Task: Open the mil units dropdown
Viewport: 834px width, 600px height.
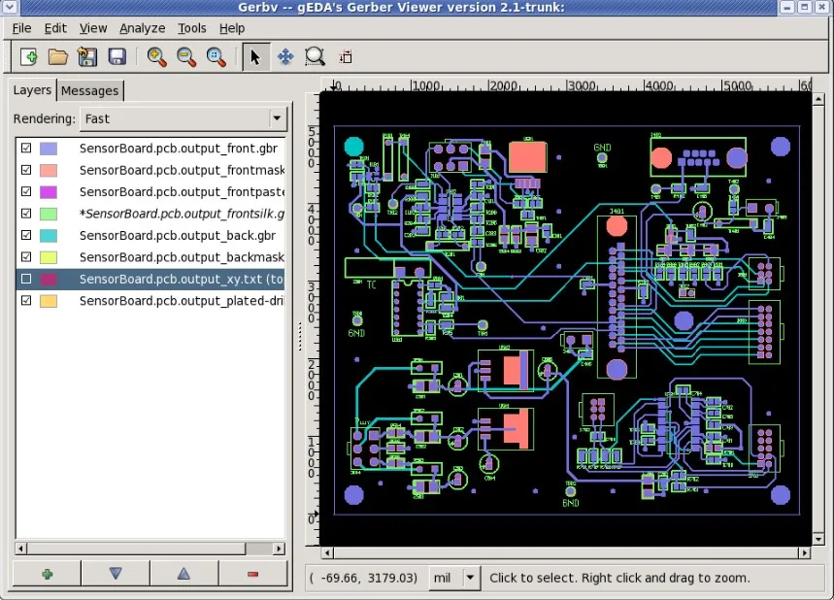Action: click(x=471, y=578)
